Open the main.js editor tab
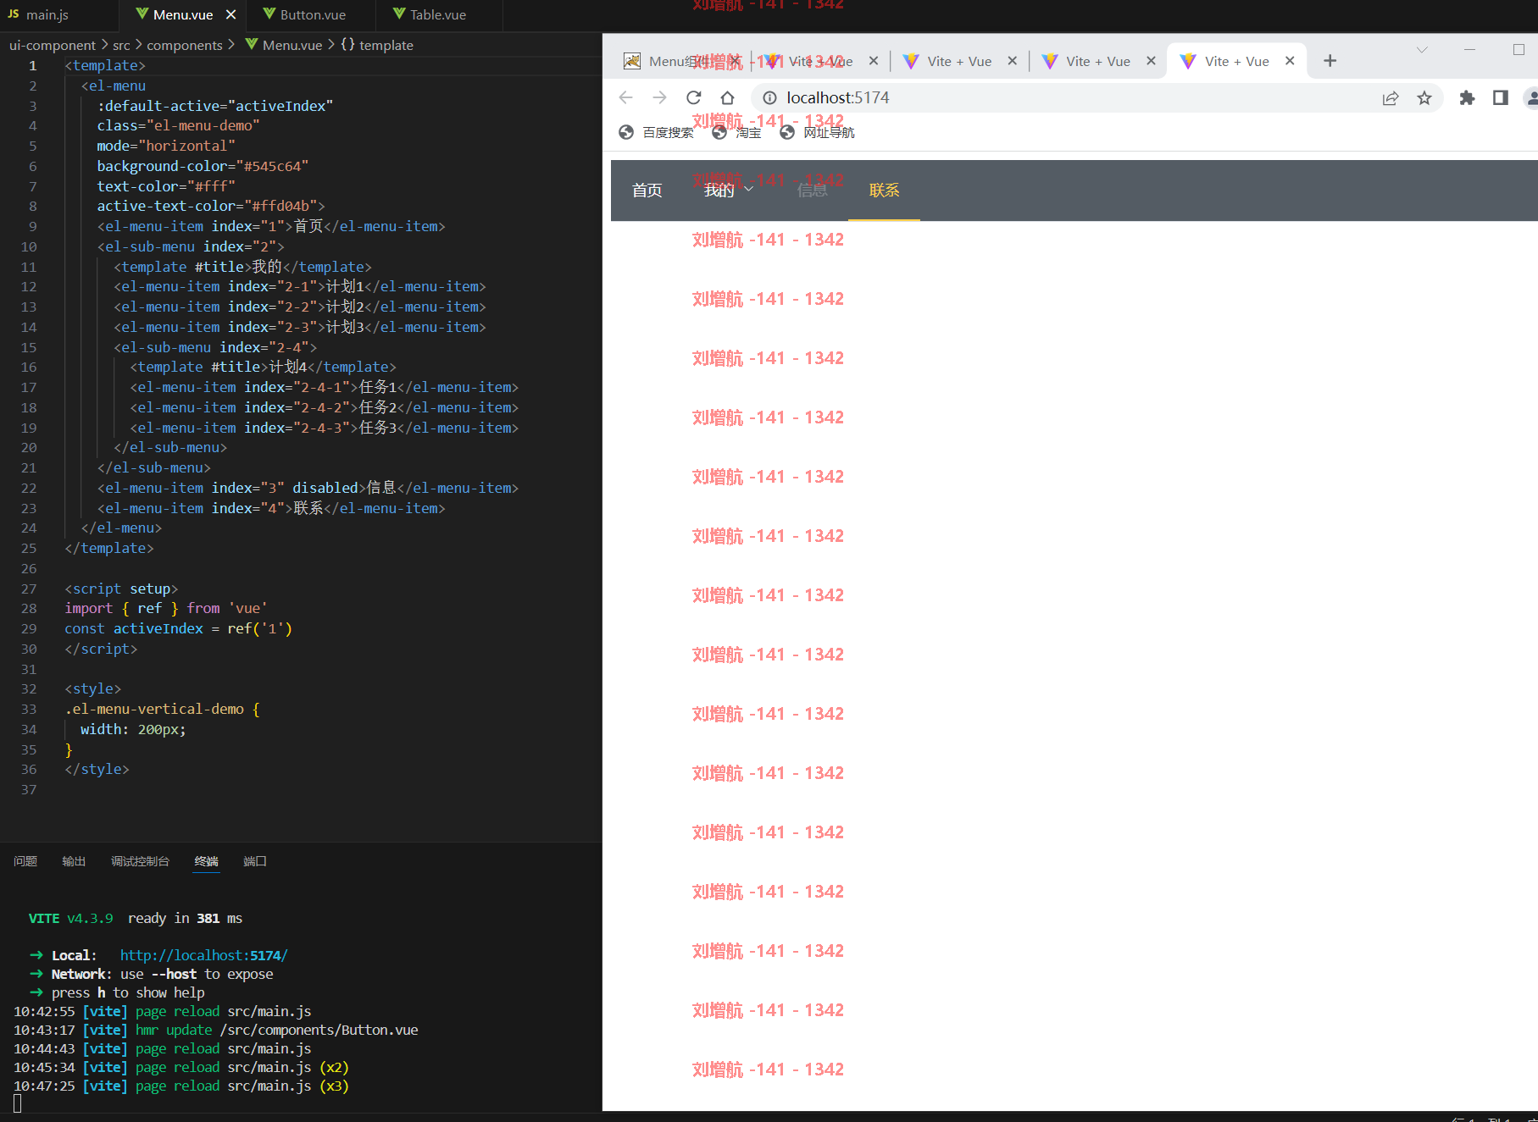The width and height of the screenshot is (1538, 1122). pyautogui.click(x=38, y=14)
